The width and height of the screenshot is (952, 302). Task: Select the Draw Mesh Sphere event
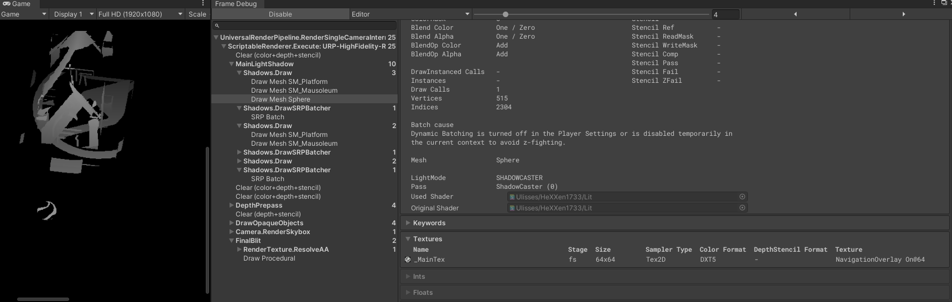tap(280, 99)
